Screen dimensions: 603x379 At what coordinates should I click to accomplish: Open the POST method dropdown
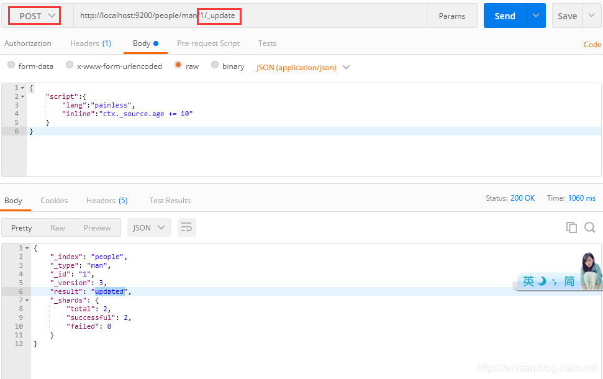34,15
